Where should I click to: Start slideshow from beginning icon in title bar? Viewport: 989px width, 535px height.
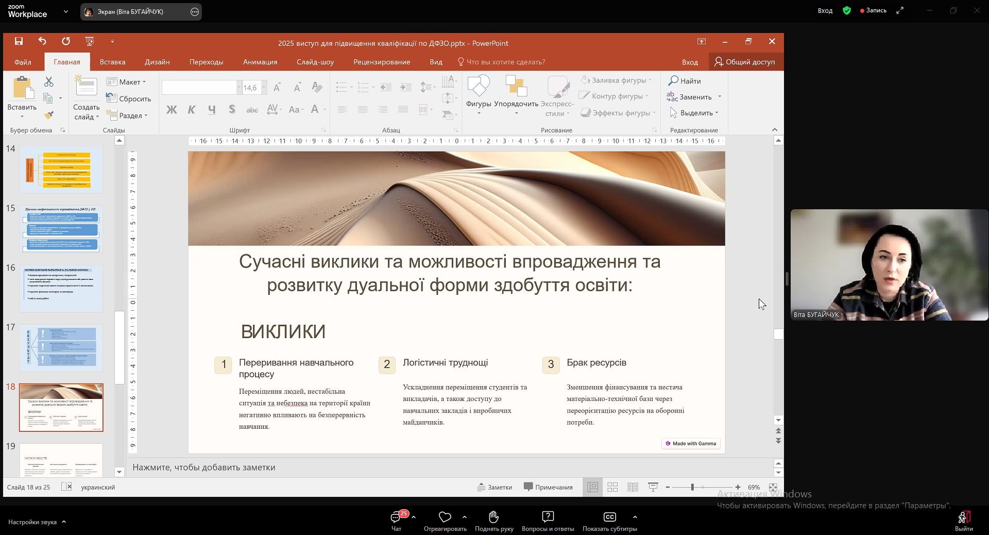(x=90, y=41)
